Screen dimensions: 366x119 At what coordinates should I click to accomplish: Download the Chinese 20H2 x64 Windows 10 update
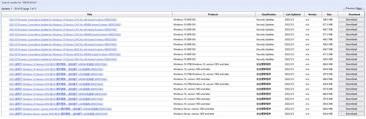pos(351,104)
